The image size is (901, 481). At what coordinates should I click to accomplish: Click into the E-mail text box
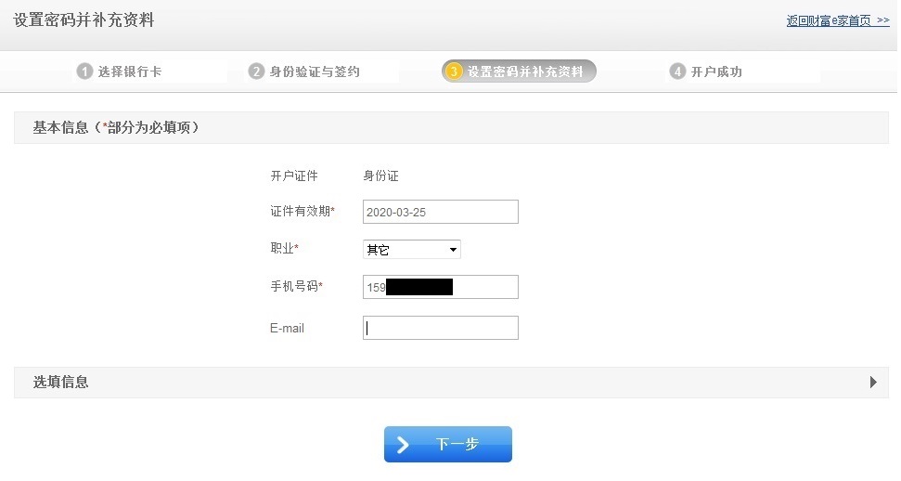click(440, 328)
